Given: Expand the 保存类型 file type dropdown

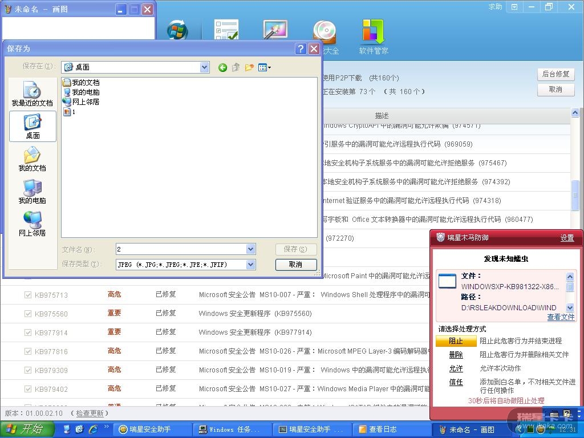Looking at the screenshot, I should coord(251,265).
